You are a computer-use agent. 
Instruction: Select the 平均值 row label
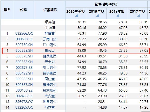click(50, 28)
